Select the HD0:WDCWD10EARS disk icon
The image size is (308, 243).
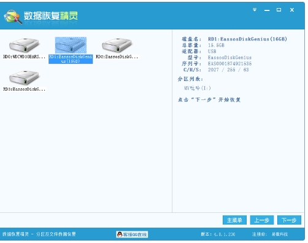[24, 45]
